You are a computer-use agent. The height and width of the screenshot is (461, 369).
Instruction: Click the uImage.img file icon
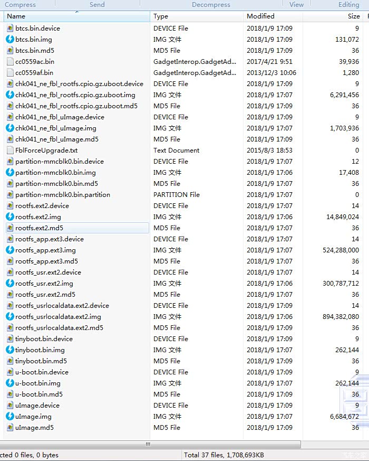tap(10, 416)
